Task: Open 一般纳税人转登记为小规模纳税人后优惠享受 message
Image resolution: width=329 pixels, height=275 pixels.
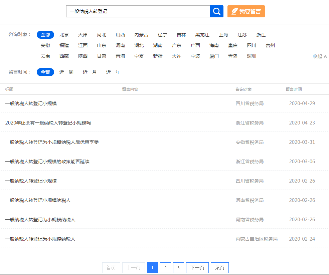Action: point(52,142)
